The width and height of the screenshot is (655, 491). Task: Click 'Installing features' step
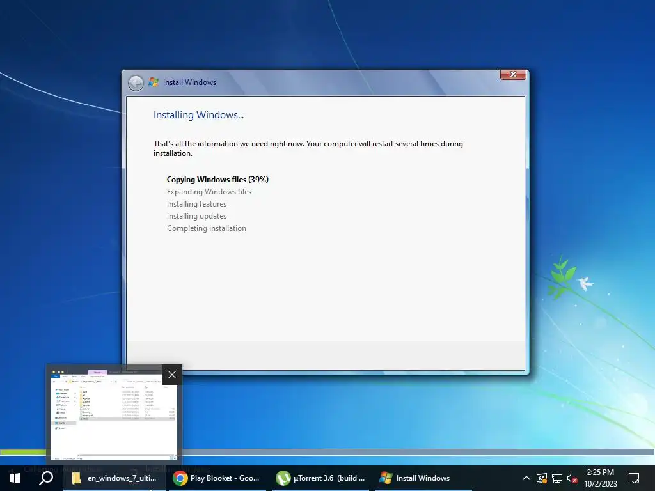(x=196, y=204)
